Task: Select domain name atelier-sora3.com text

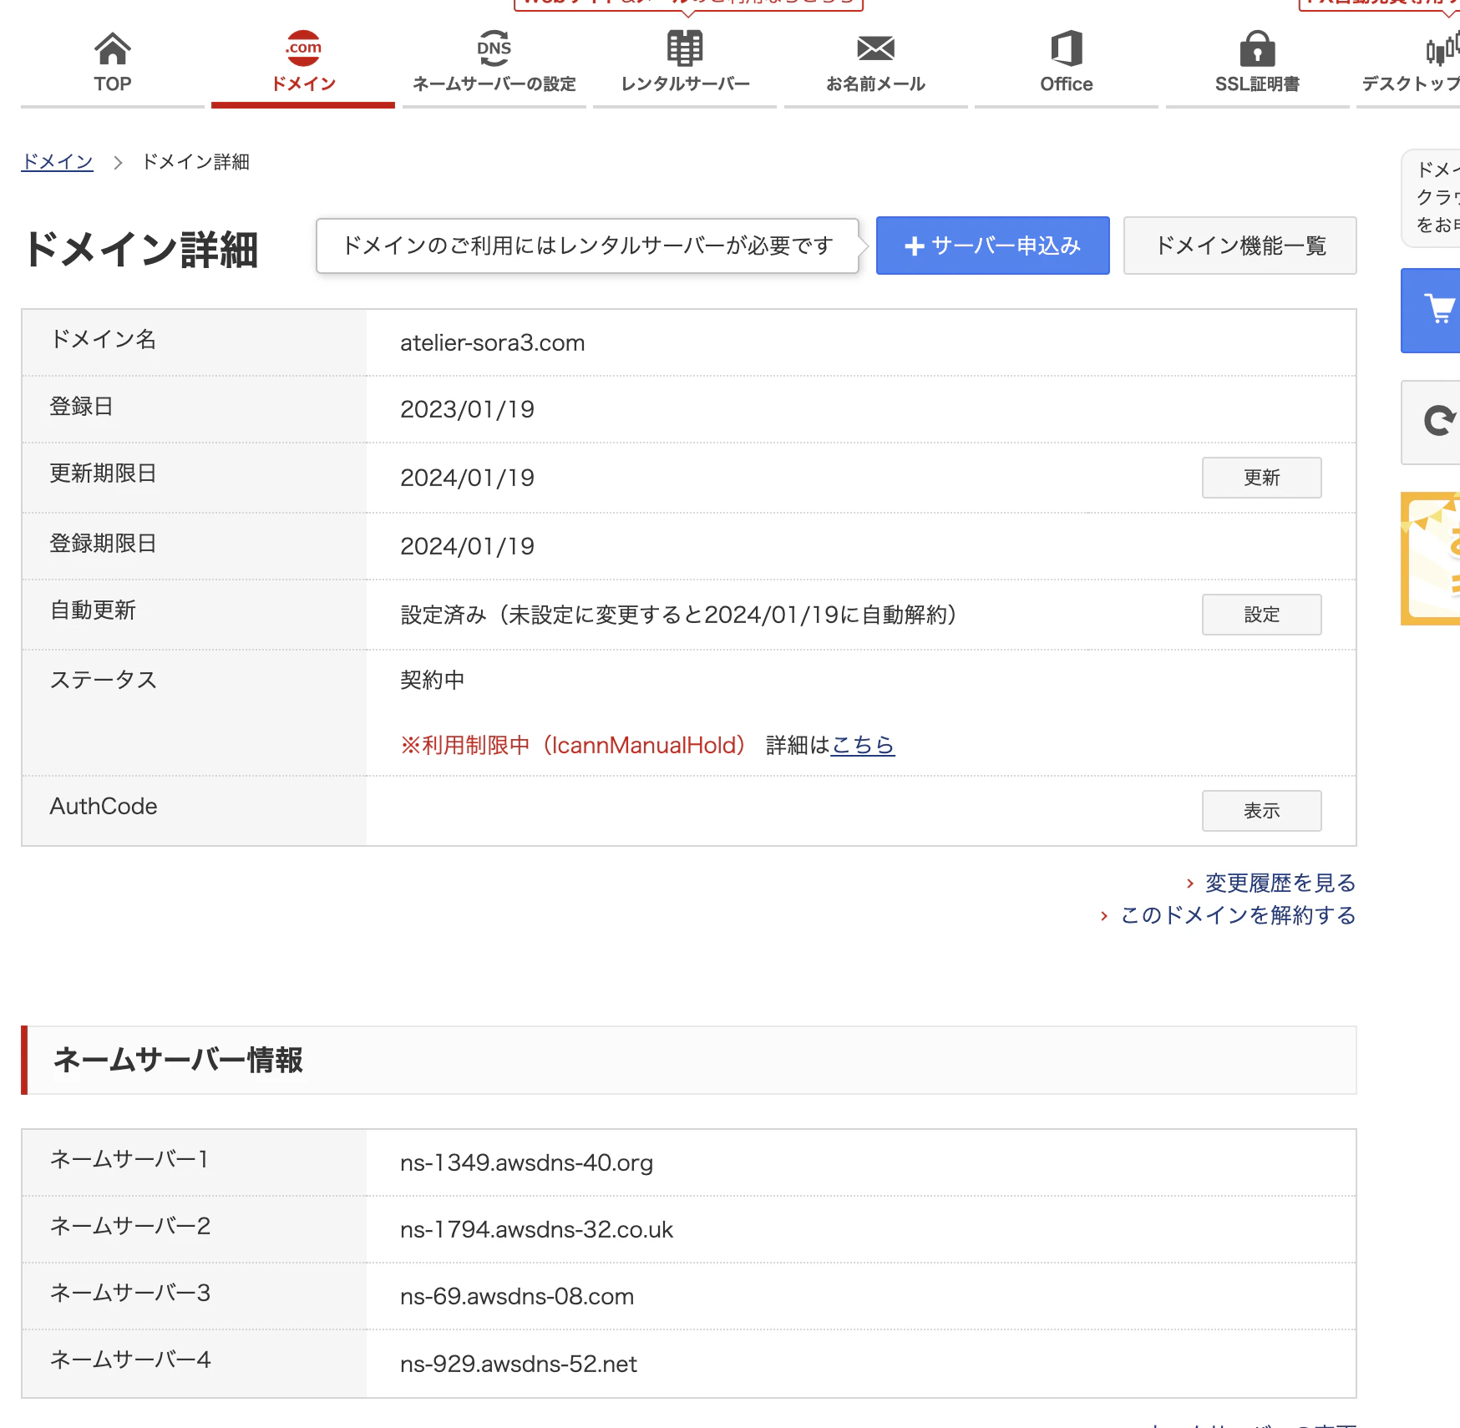Action: [492, 342]
